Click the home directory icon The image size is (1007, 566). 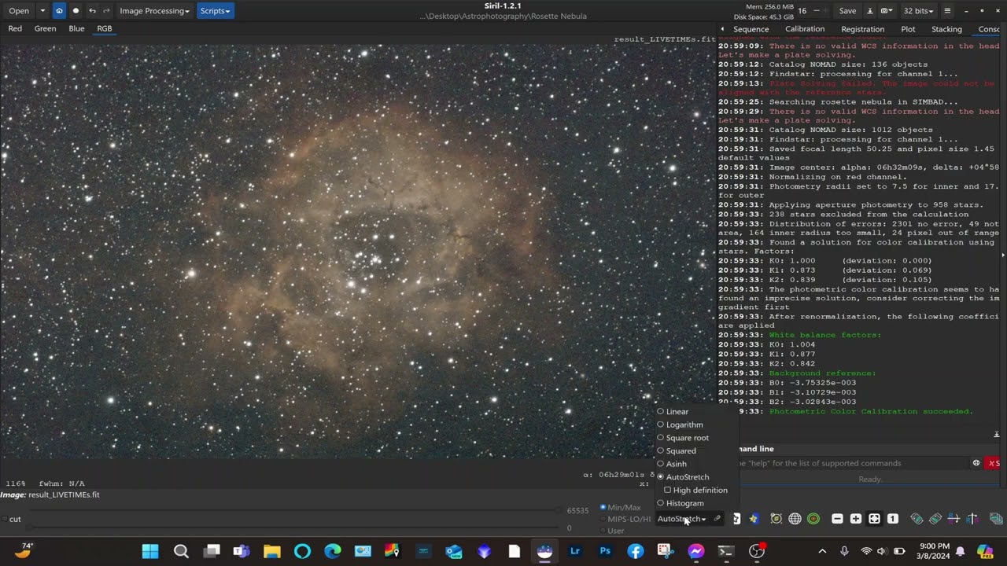coord(59,11)
